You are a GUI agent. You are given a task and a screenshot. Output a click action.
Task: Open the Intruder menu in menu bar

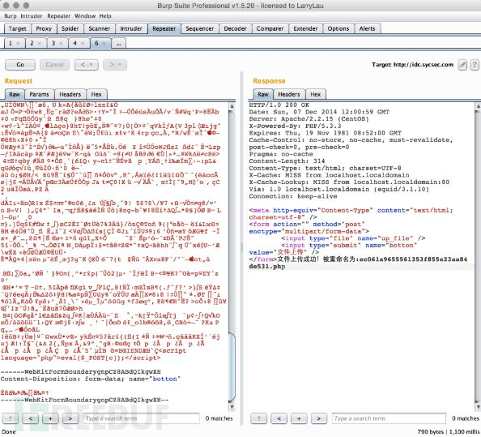point(32,16)
